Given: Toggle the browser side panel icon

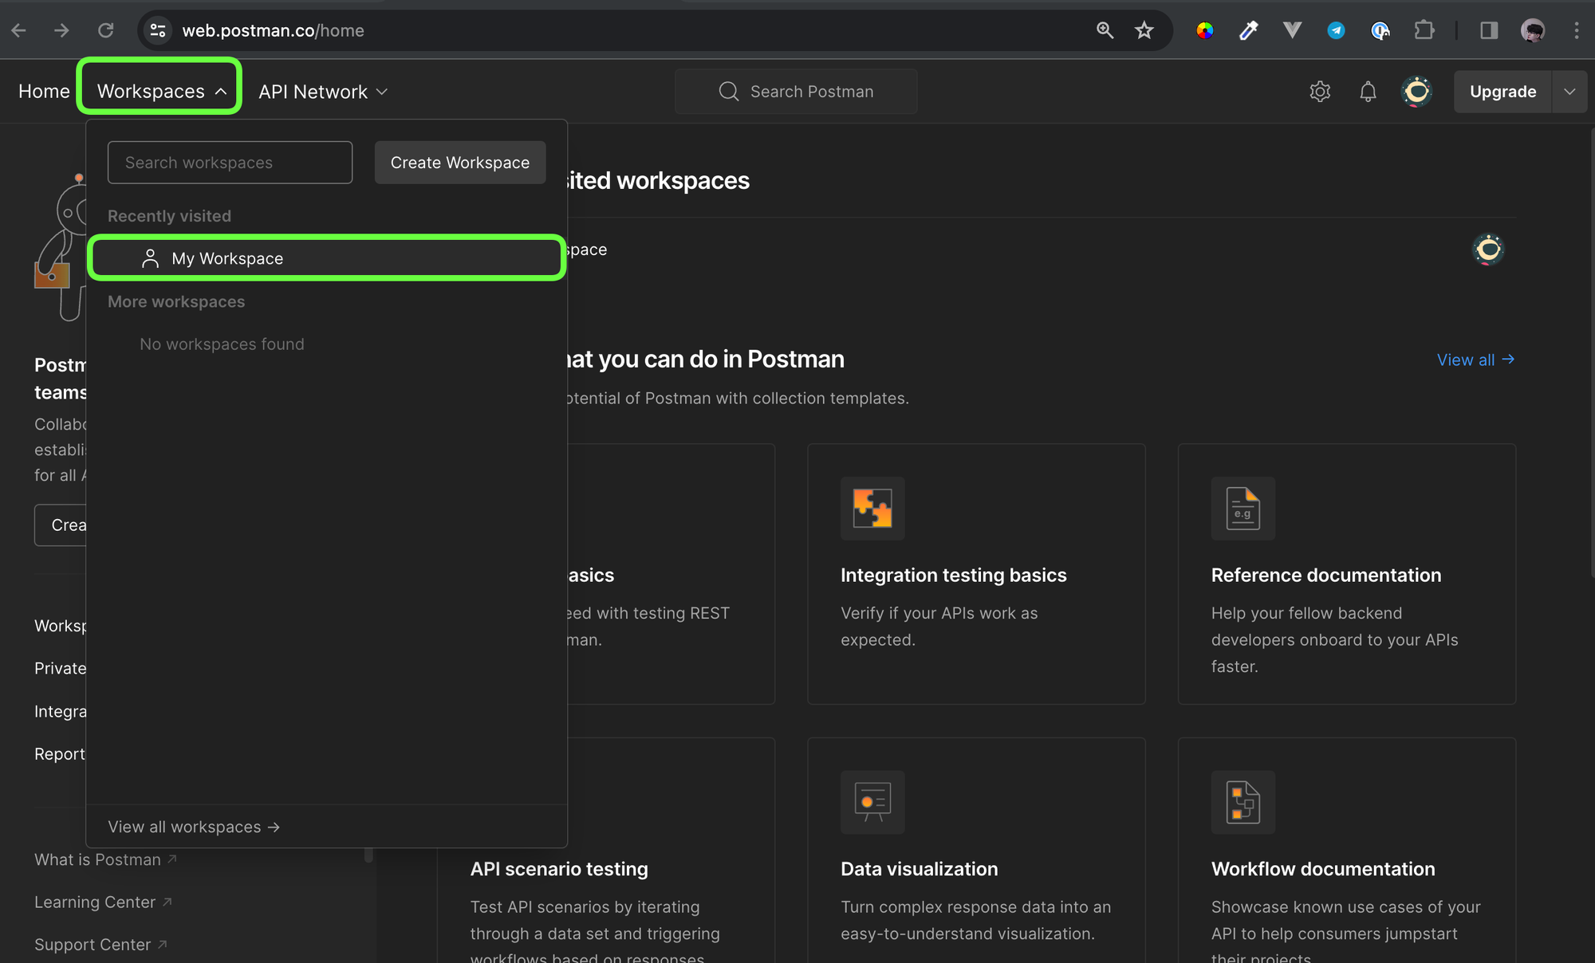Looking at the screenshot, I should (x=1488, y=30).
